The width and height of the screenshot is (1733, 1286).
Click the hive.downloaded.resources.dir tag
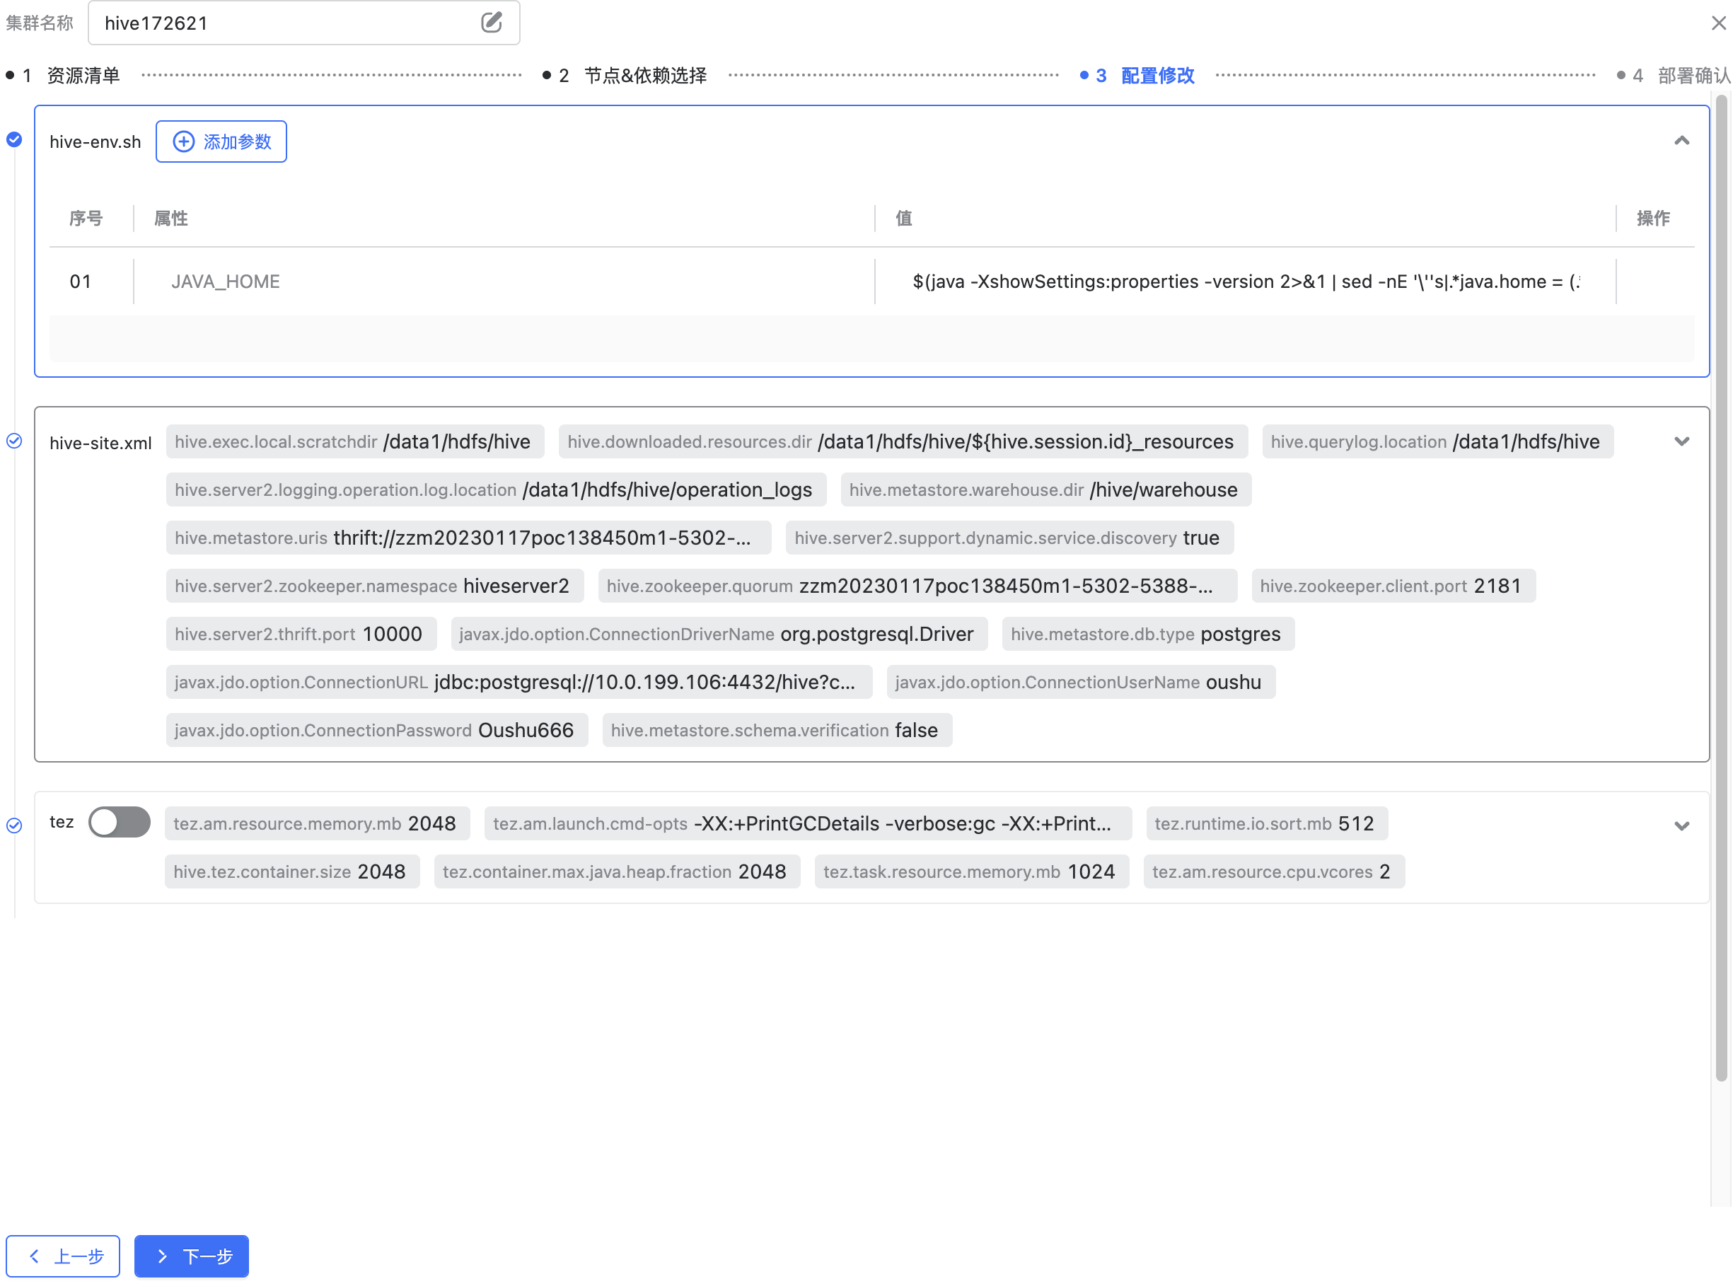(x=903, y=441)
